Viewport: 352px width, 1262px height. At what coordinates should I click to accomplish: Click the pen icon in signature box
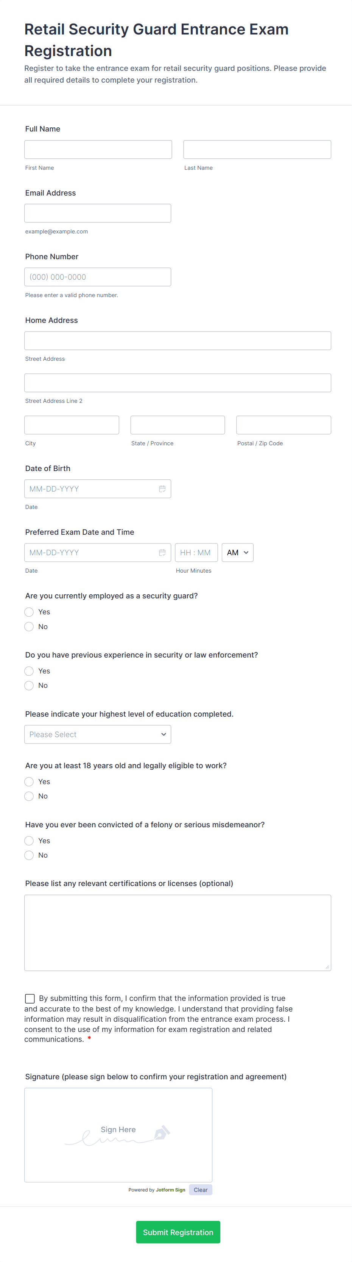[x=162, y=1133]
